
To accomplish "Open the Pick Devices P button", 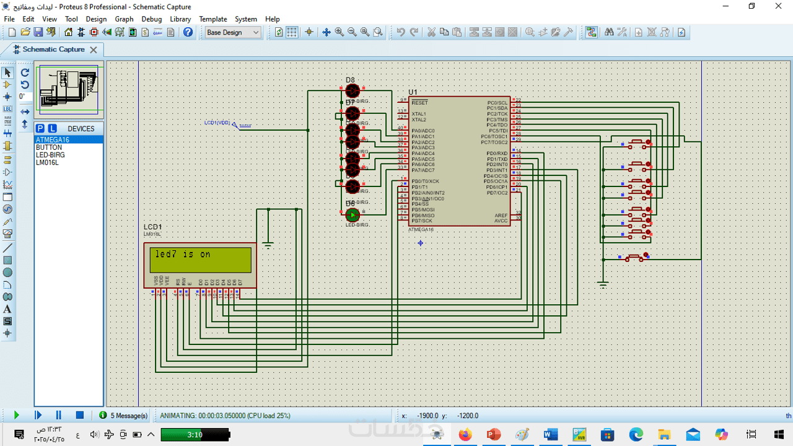I will [40, 128].
